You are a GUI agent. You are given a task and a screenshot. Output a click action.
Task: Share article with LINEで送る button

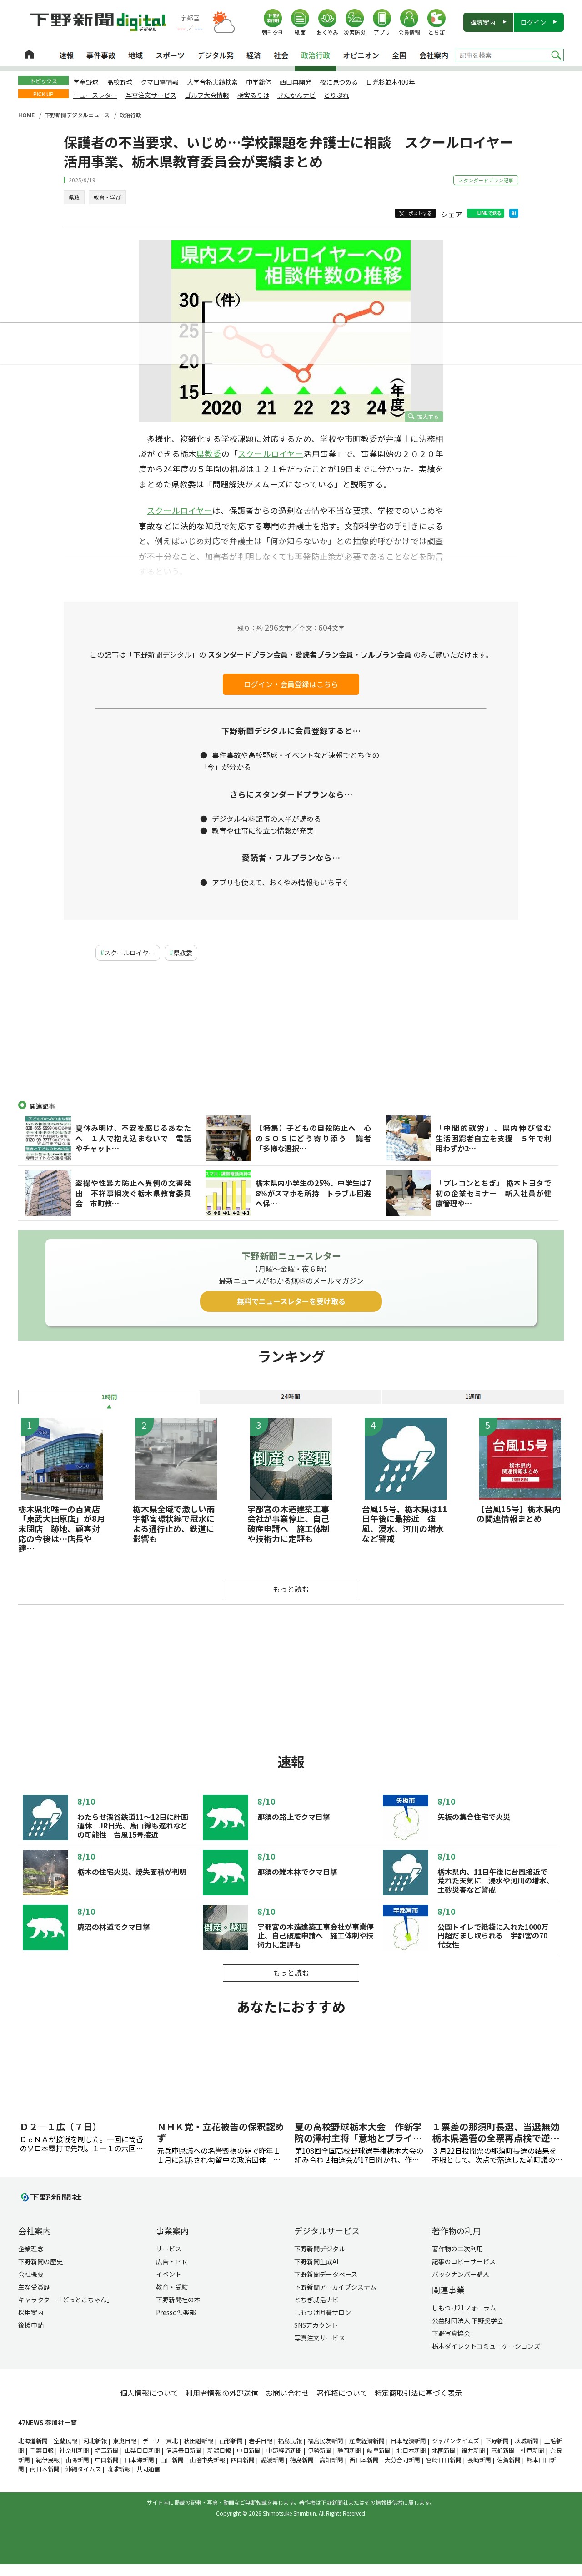point(485,213)
